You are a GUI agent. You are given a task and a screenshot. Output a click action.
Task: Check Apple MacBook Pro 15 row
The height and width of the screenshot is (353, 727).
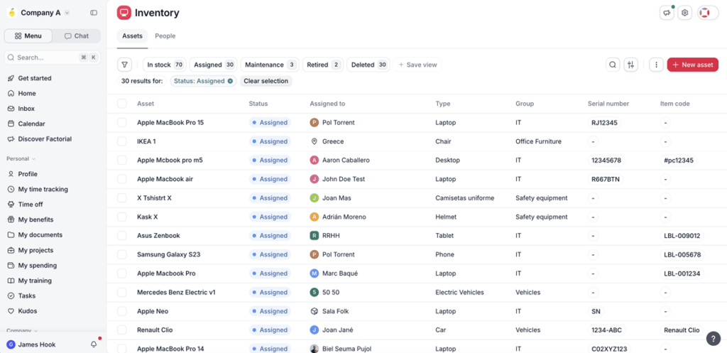pyautogui.click(x=121, y=122)
